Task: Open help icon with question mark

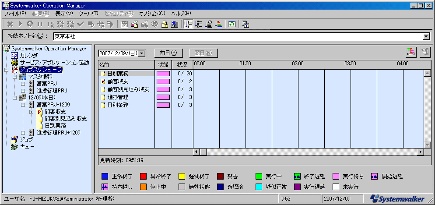Action: pos(245,25)
